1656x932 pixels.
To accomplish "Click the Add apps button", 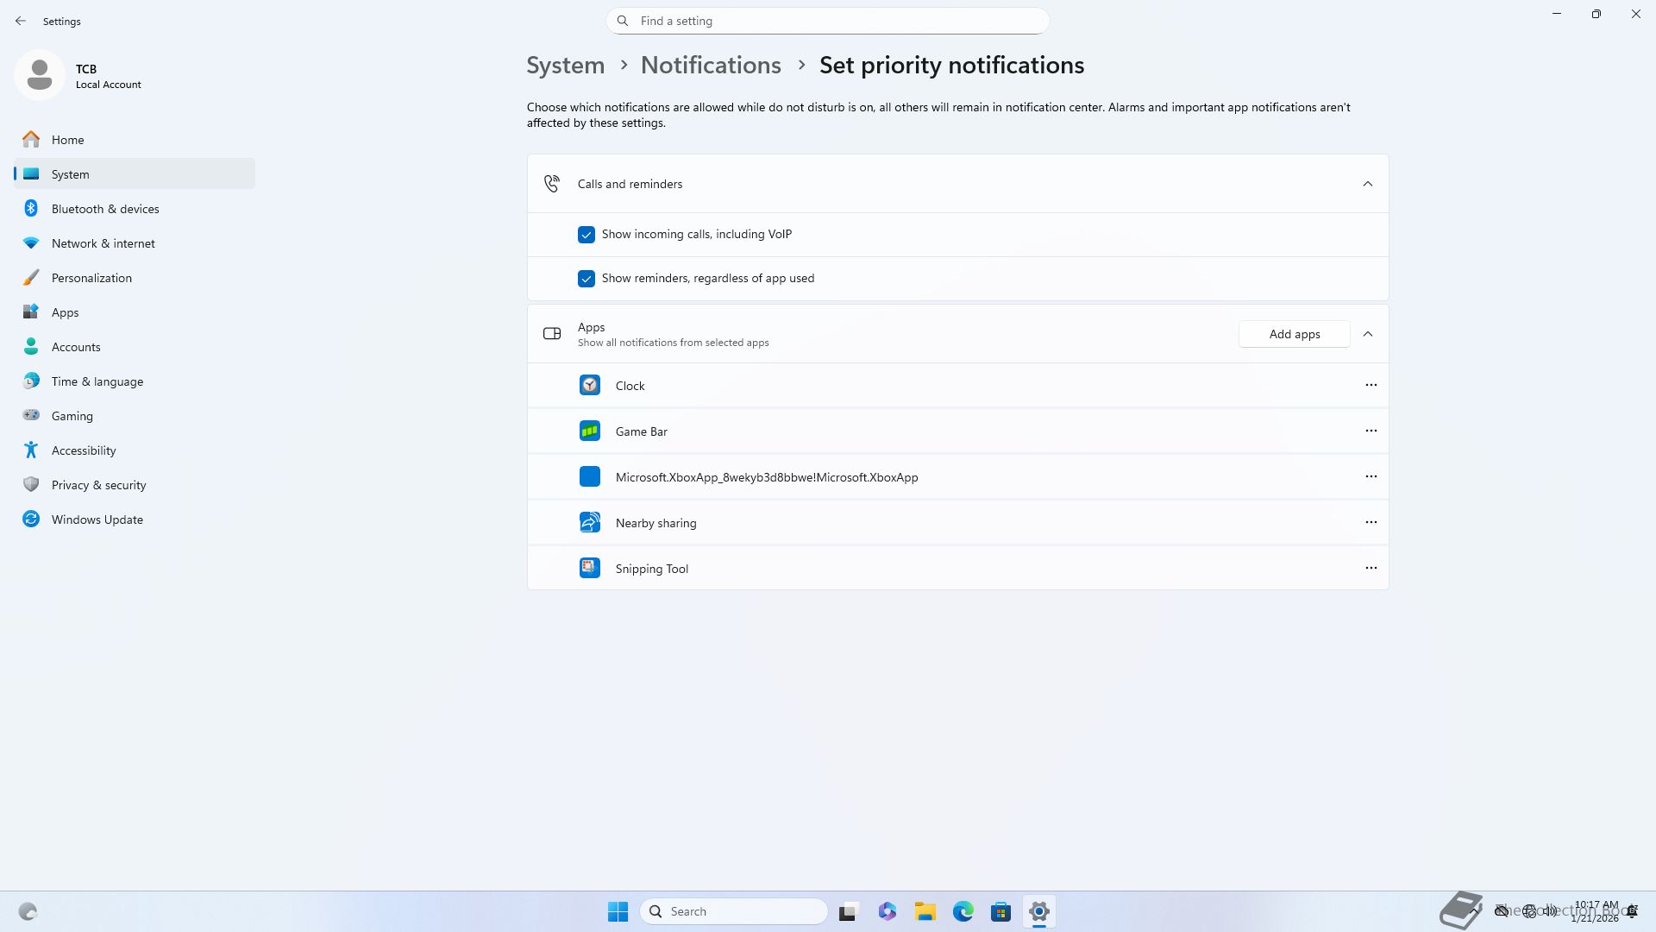I will pyautogui.click(x=1294, y=334).
